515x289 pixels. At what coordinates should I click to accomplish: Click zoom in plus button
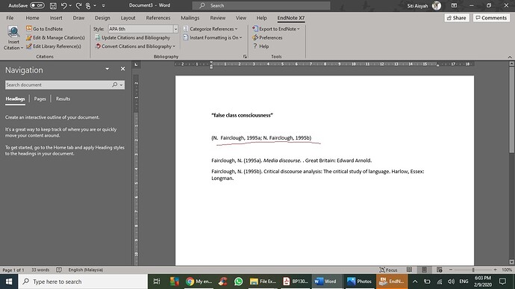495,270
